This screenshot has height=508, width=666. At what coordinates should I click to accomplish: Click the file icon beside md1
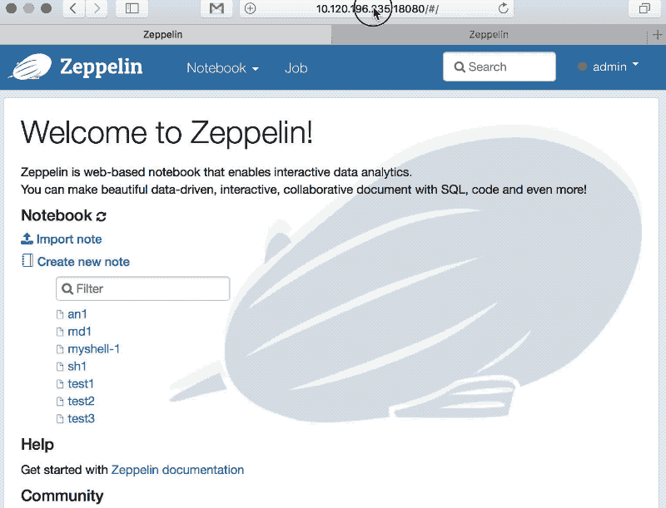pyautogui.click(x=60, y=332)
